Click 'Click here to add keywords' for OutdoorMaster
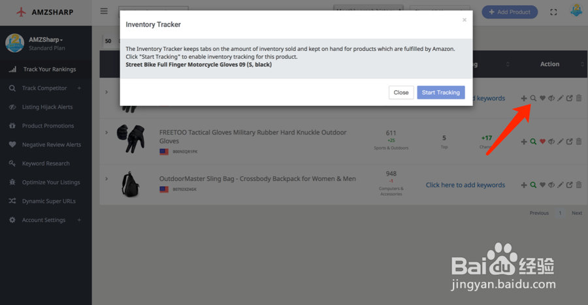Viewport: 588px width, 305px height. [465, 185]
